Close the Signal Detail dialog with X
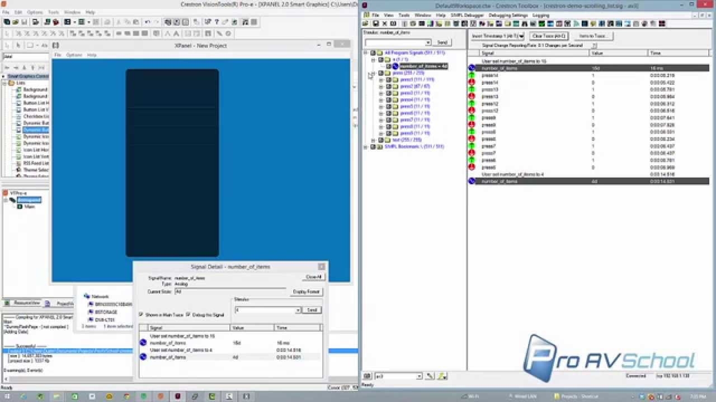Image resolution: width=716 pixels, height=402 pixels. pos(321,267)
